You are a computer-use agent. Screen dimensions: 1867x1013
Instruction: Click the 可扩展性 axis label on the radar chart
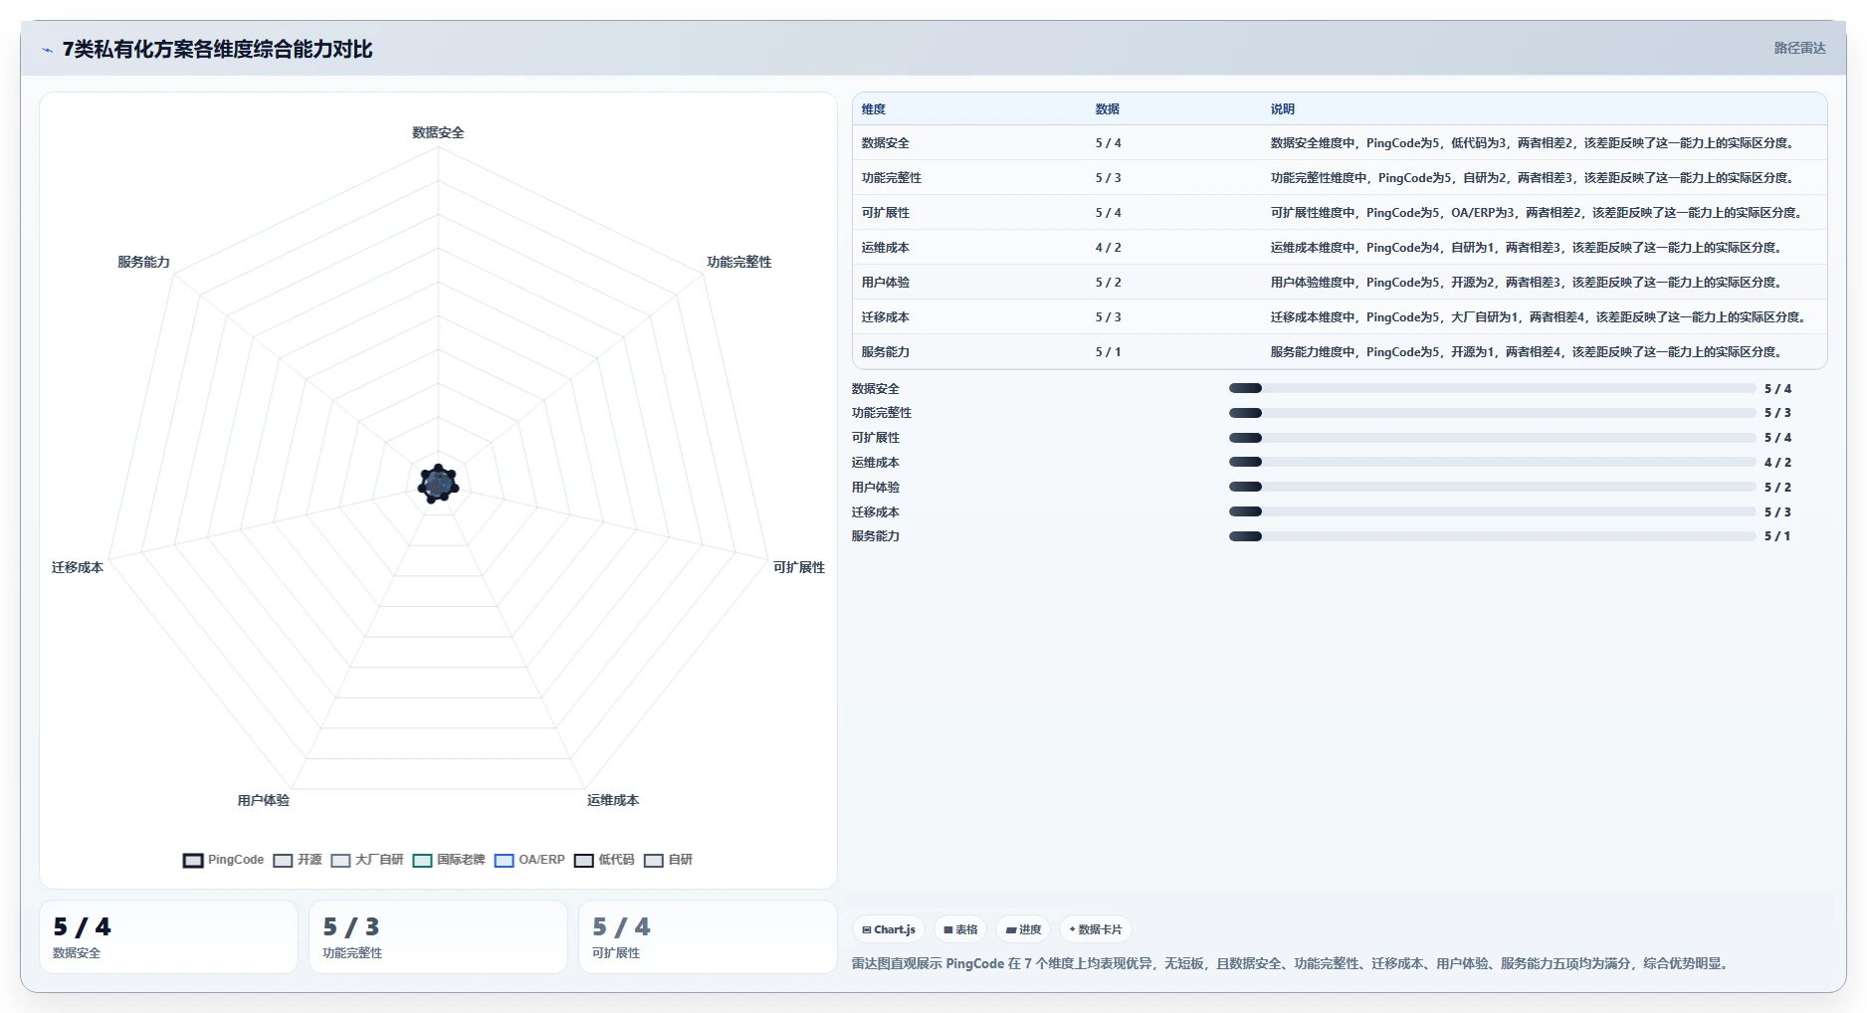point(799,567)
